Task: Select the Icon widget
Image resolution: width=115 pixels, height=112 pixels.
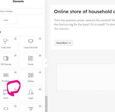Action: [x=9, y=20]
